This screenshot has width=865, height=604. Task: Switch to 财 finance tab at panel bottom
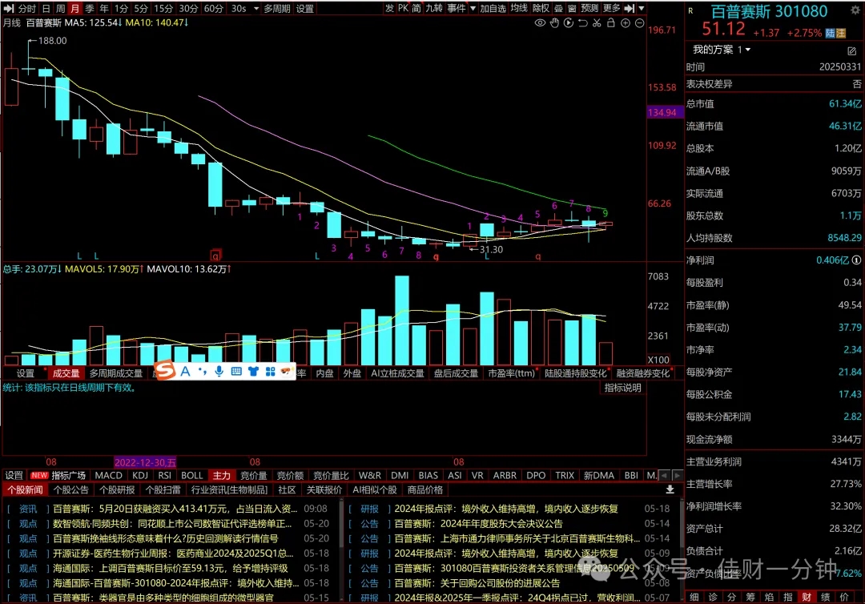(807, 597)
